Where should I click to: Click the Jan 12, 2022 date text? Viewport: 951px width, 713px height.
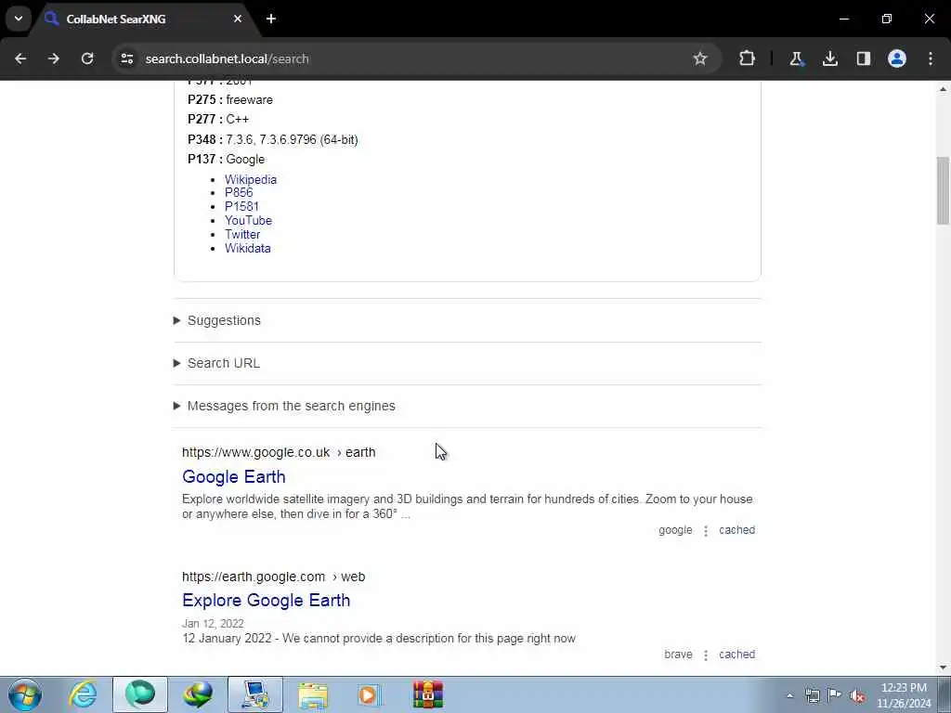tap(213, 624)
